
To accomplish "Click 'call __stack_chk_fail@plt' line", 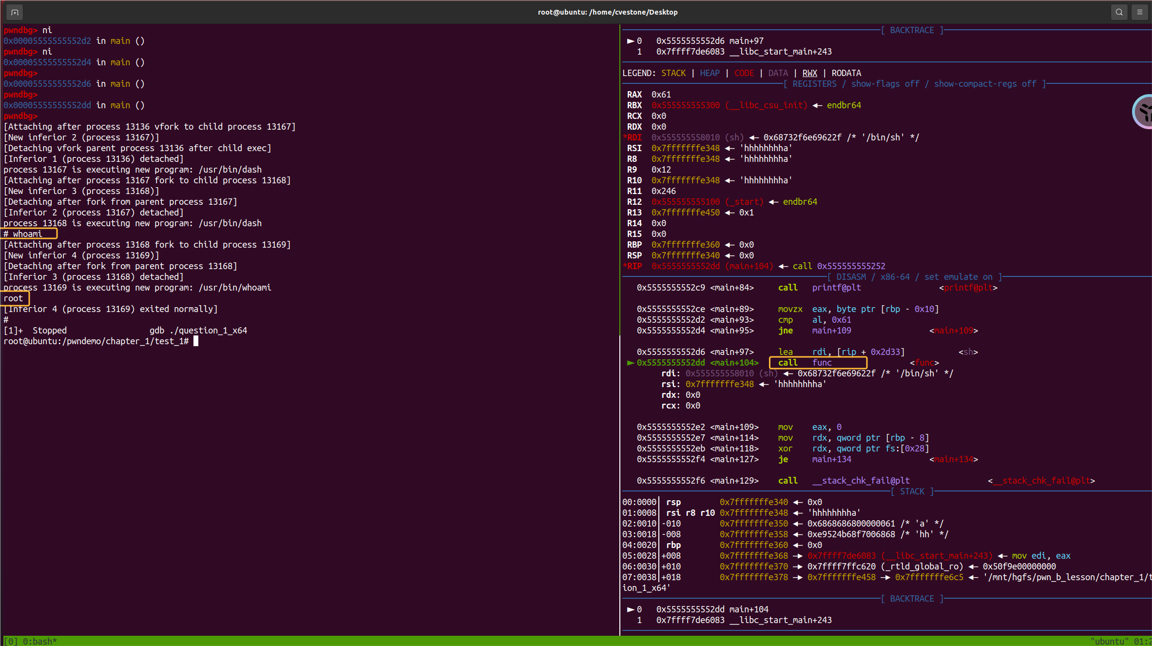I will point(865,481).
